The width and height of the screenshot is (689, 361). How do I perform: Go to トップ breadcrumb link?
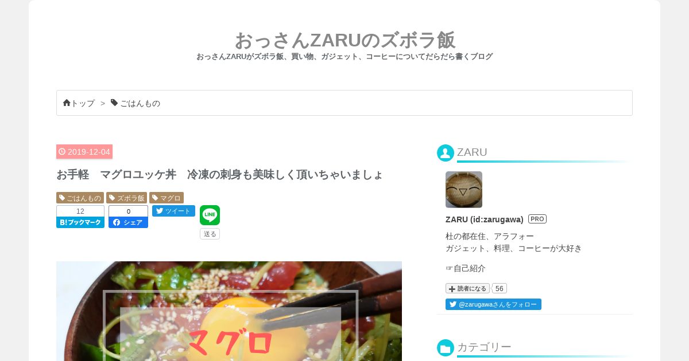click(x=83, y=103)
